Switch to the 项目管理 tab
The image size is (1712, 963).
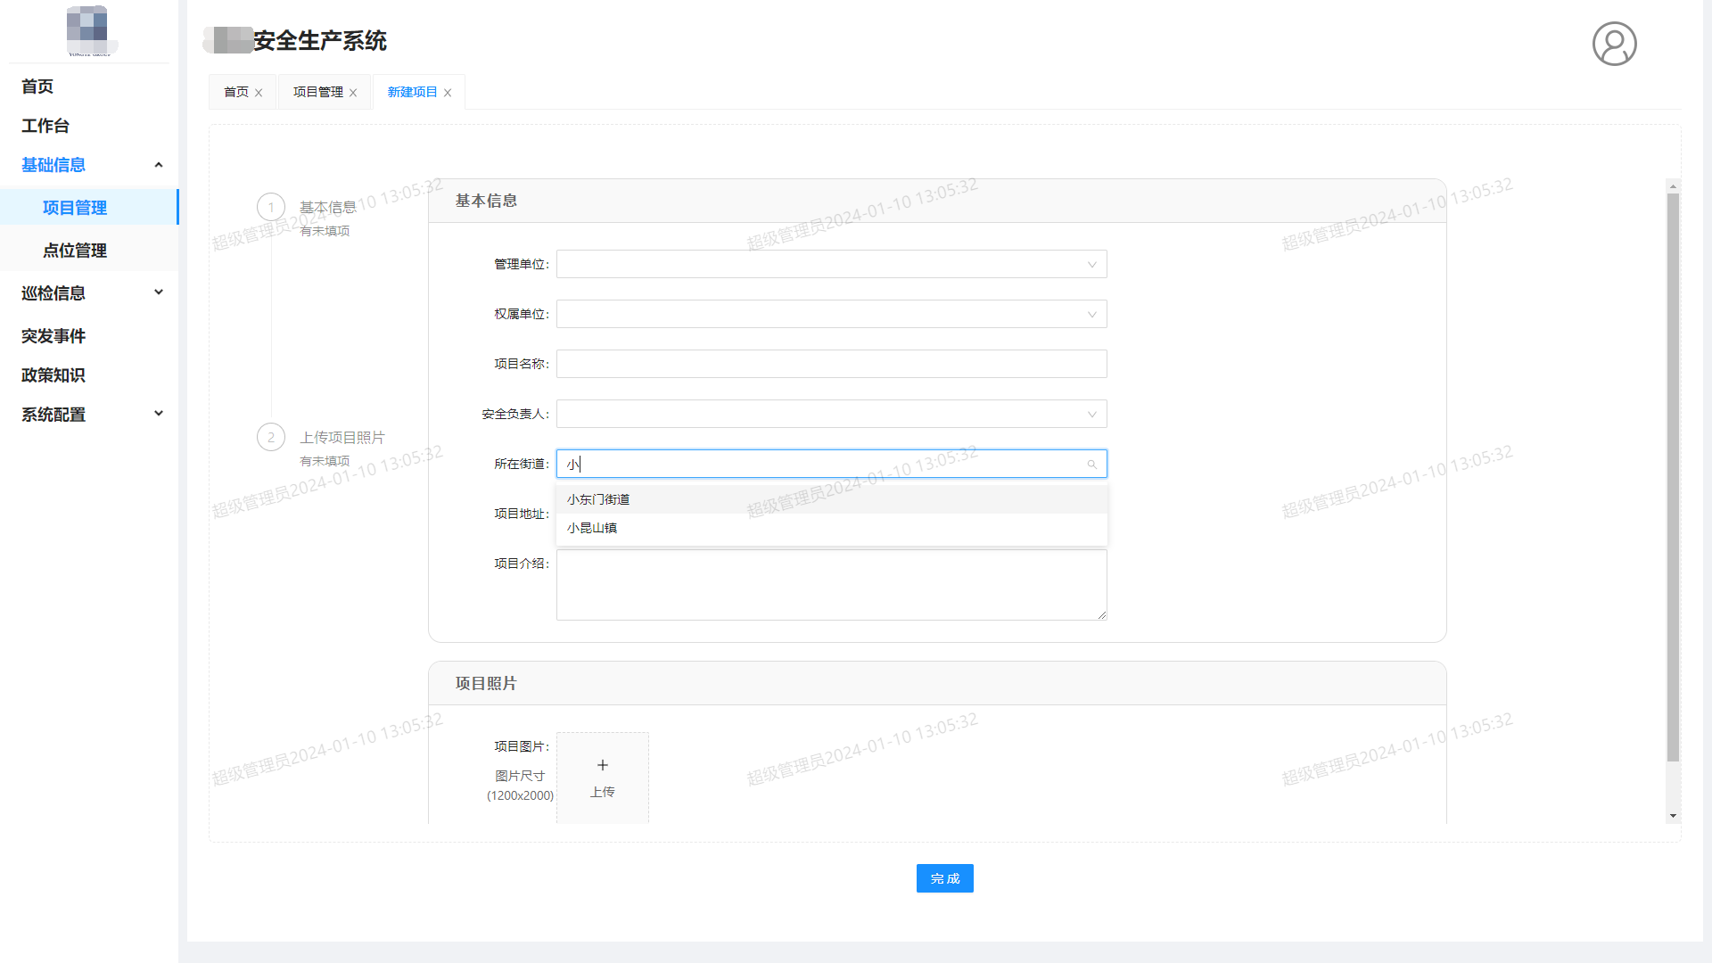click(x=318, y=92)
